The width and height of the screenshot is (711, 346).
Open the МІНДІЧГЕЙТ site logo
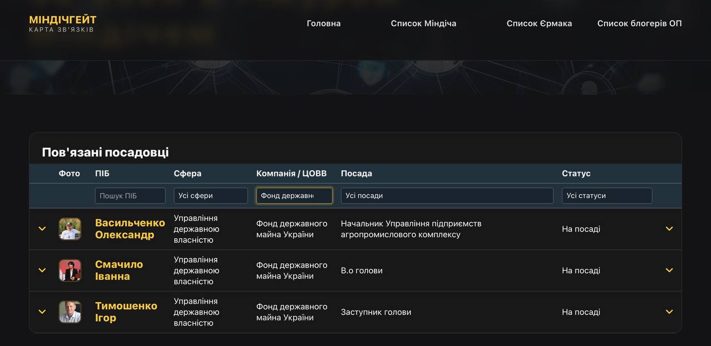[63, 23]
